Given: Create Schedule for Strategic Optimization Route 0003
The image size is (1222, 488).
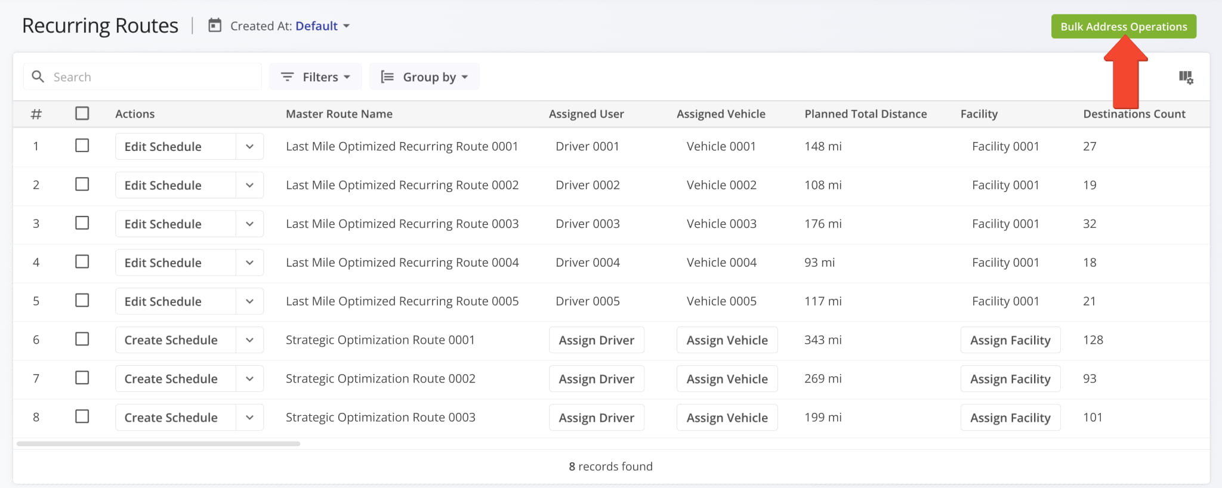Looking at the screenshot, I should 175,418.
